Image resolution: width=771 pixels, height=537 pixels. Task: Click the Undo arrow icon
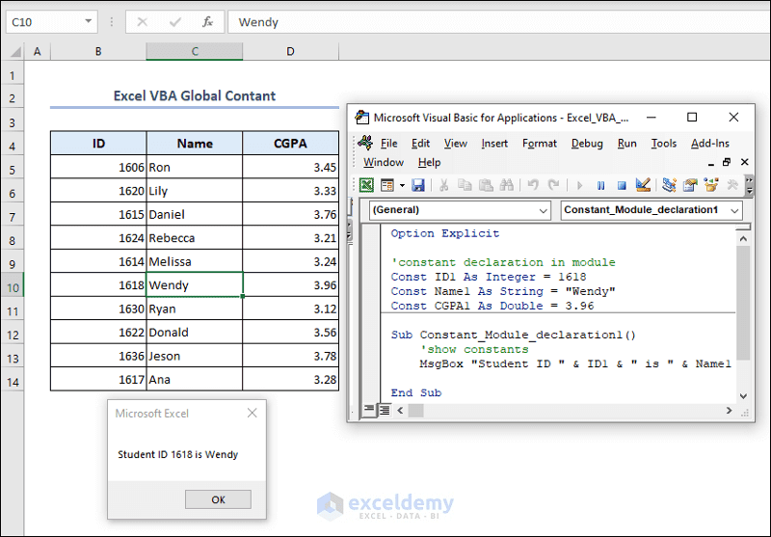[x=533, y=185]
